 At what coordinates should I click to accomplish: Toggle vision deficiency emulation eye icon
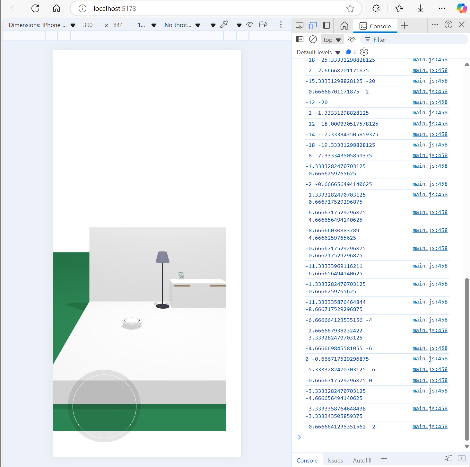pyautogui.click(x=250, y=25)
